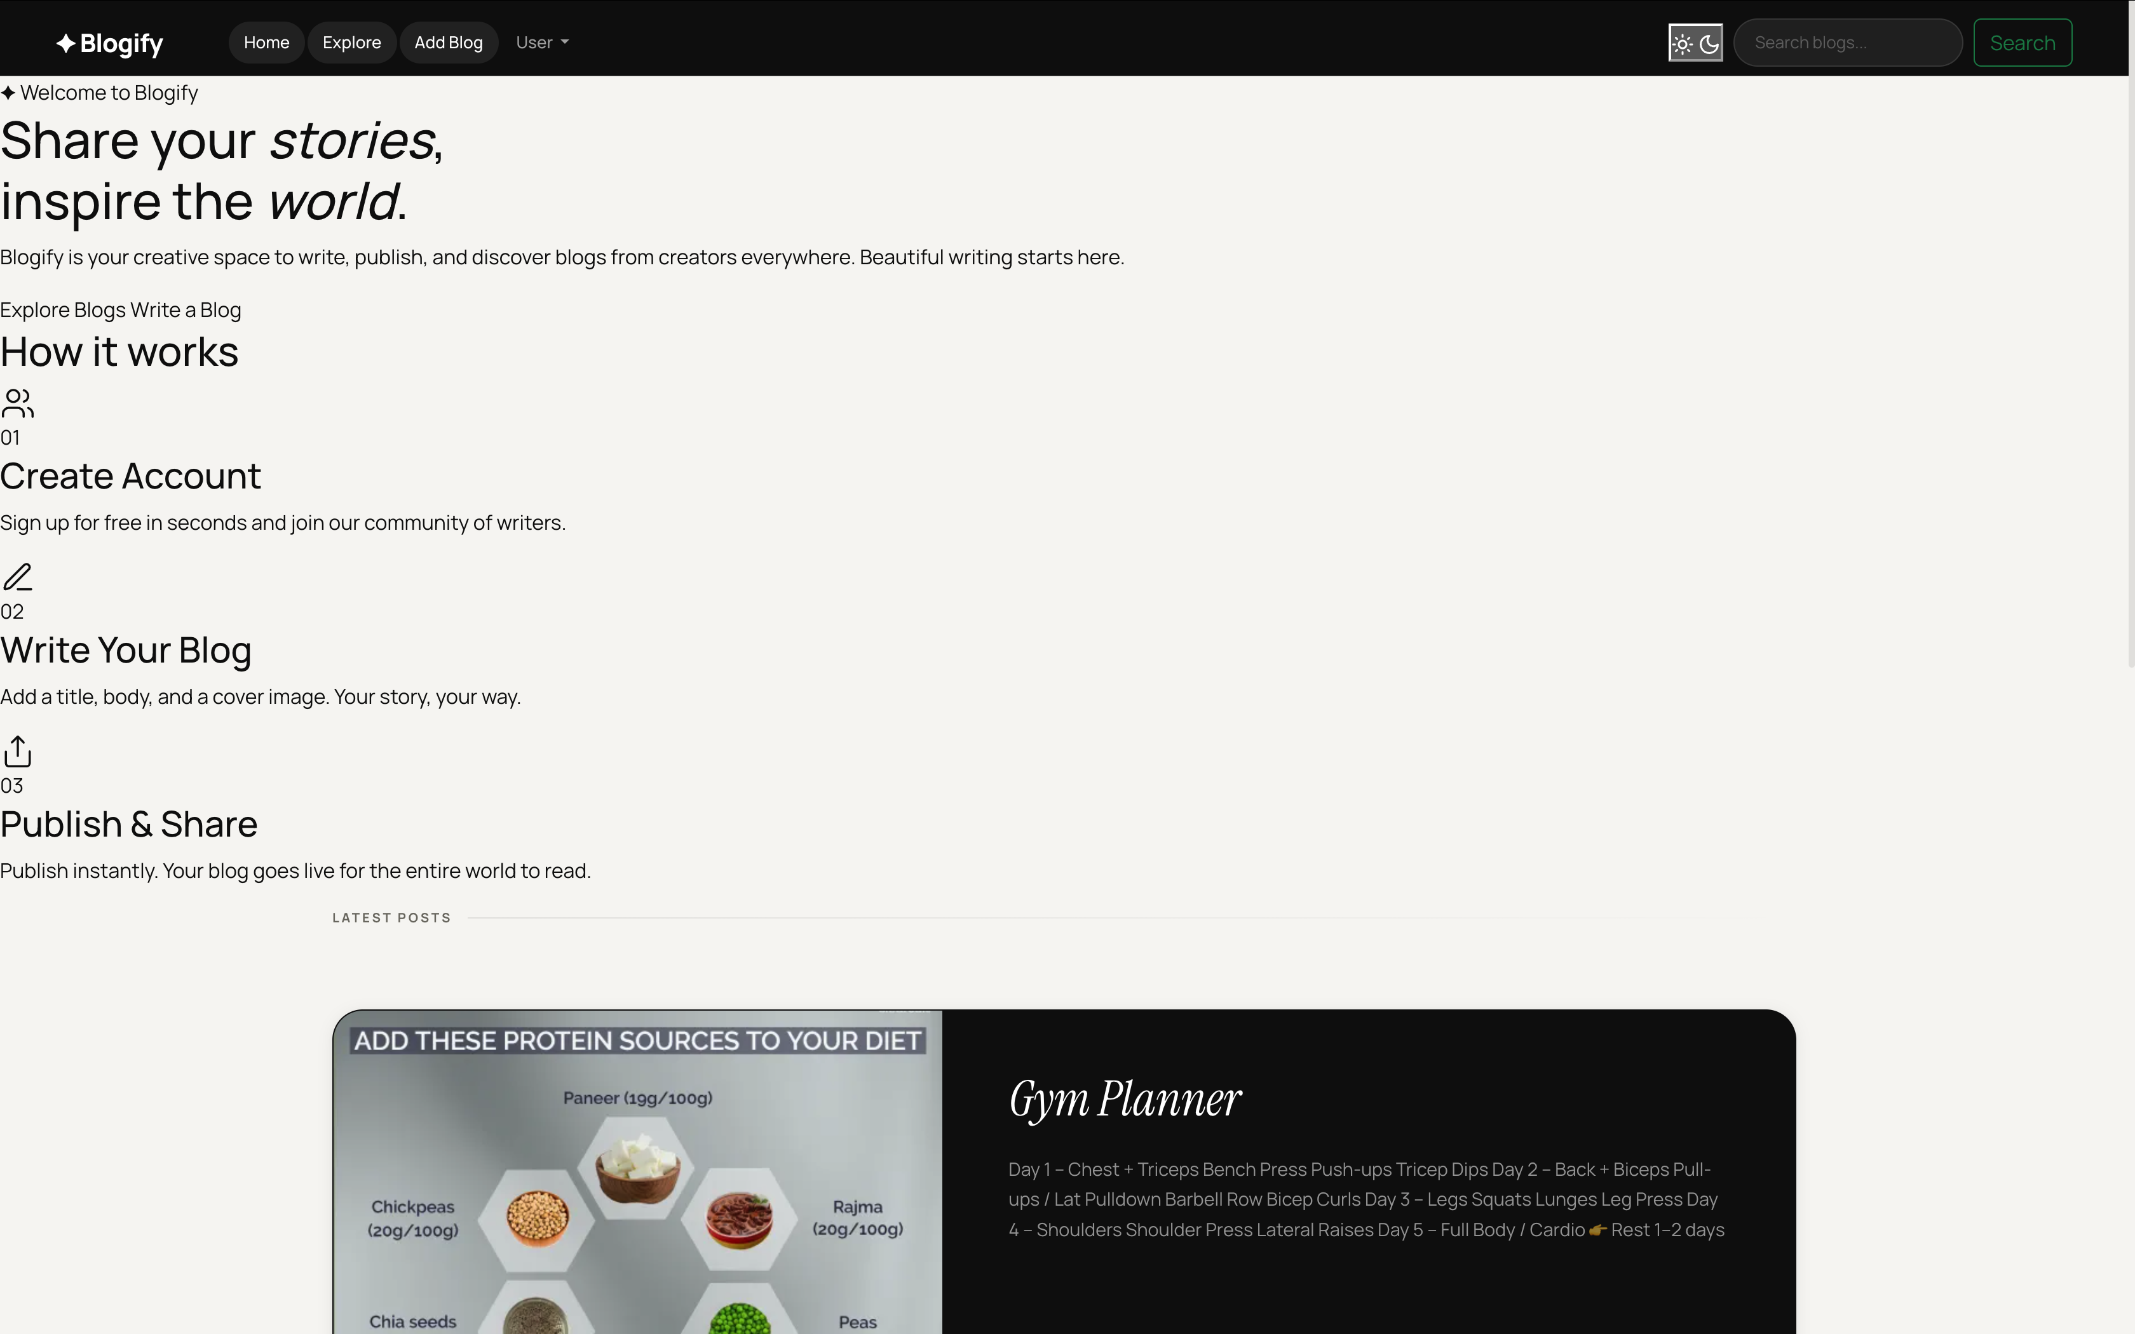2135x1334 pixels.
Task: Toggle the light/dark theme button
Action: (x=1696, y=43)
